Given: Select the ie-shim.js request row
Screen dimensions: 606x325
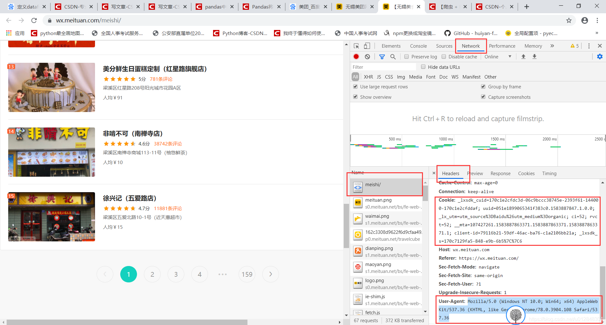Looking at the screenshot, I should 387,300.
